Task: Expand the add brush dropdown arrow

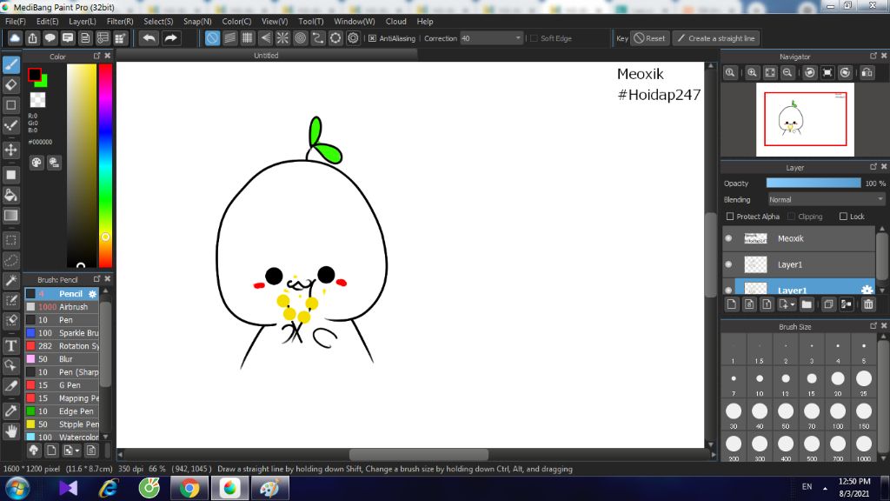Action: [77, 451]
